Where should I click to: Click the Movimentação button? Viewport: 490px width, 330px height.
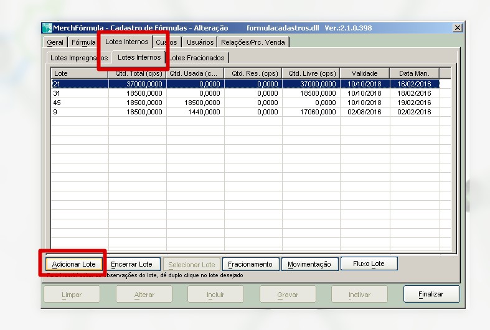pos(309,264)
